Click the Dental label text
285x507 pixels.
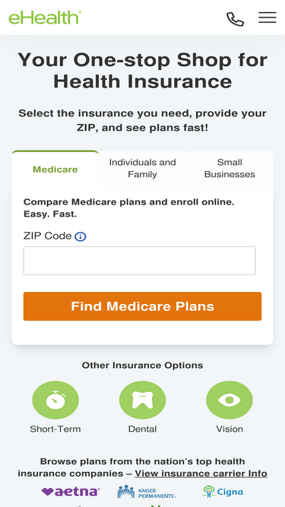143,429
